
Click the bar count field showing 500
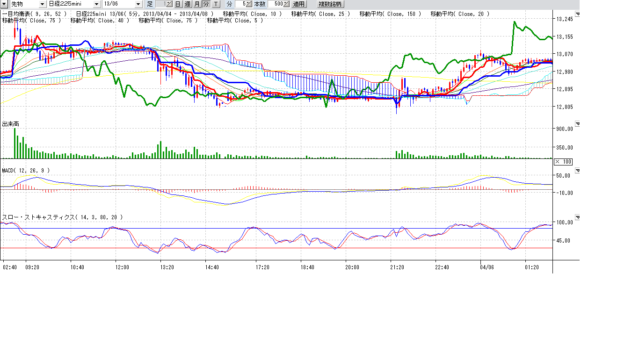click(x=276, y=4)
